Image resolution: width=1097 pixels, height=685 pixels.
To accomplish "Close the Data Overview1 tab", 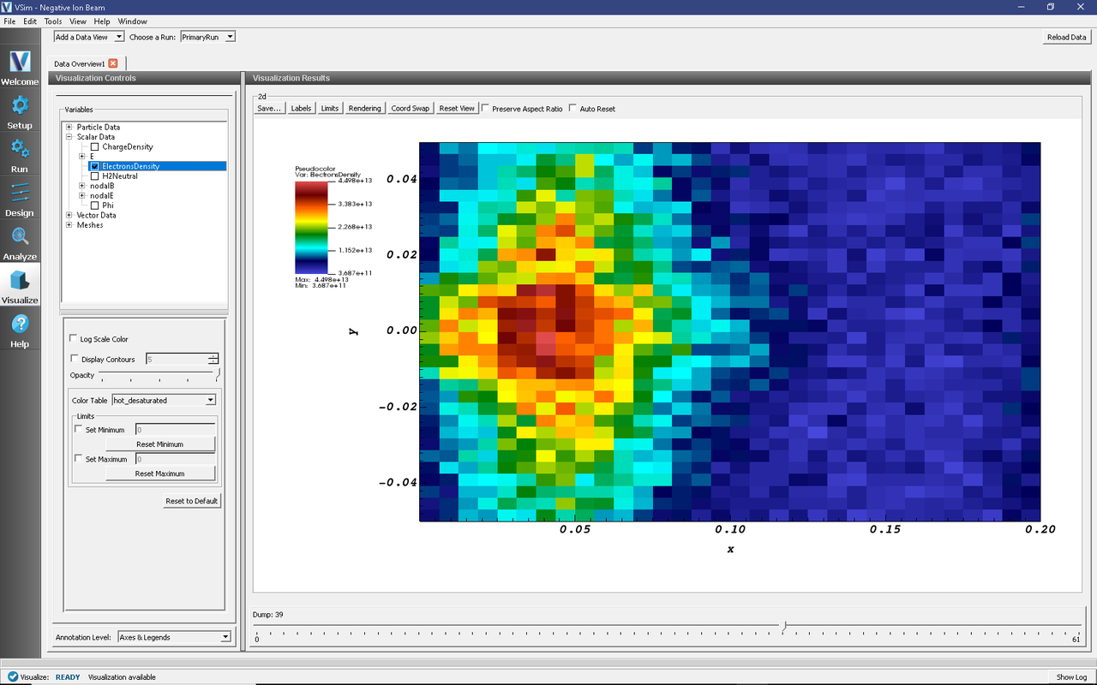I will click(x=113, y=63).
